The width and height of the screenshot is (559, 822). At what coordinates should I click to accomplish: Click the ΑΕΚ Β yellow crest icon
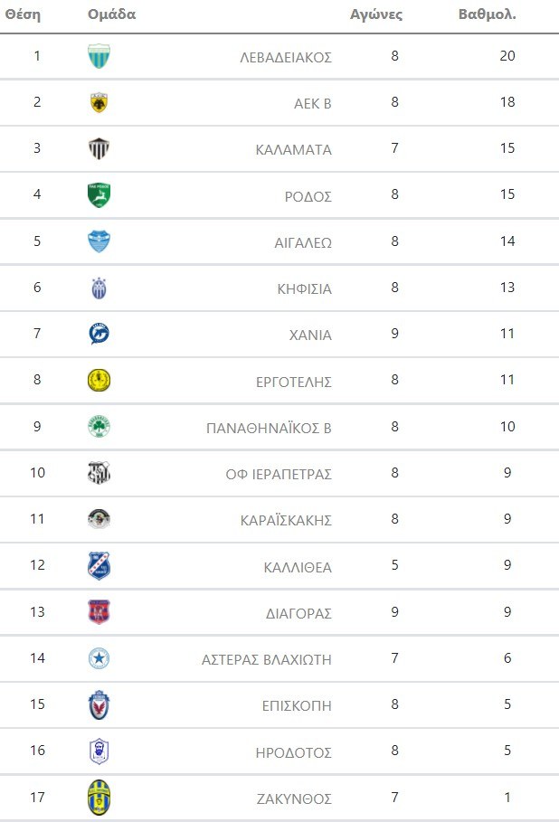[x=99, y=102]
